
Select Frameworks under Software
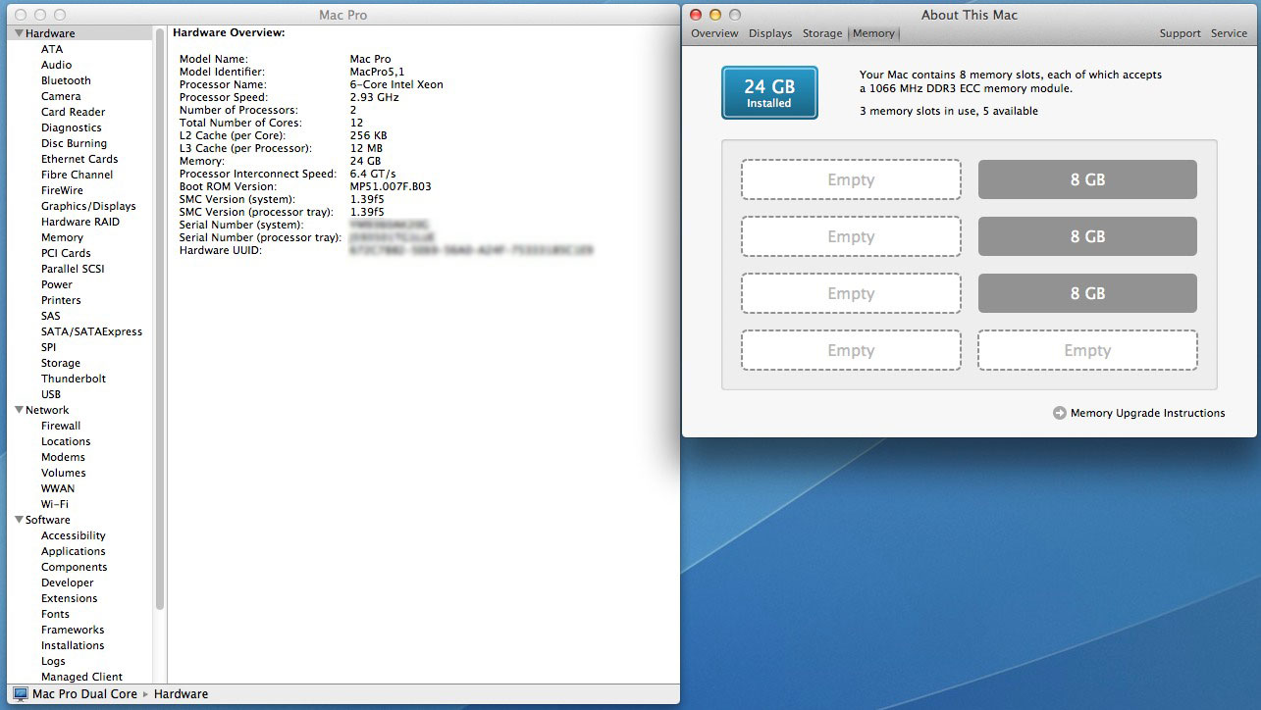tap(73, 630)
